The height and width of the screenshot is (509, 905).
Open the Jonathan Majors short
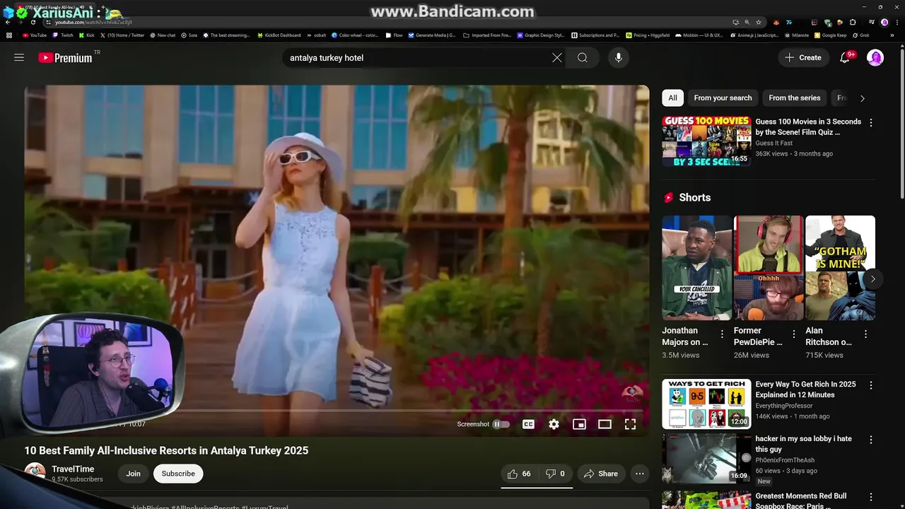coord(697,268)
